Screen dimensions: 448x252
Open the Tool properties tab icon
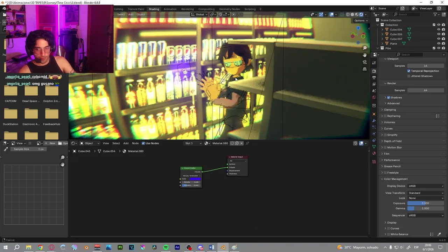coord(374,63)
